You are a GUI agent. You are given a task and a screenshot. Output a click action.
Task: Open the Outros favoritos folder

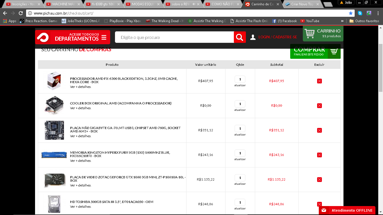364,21
